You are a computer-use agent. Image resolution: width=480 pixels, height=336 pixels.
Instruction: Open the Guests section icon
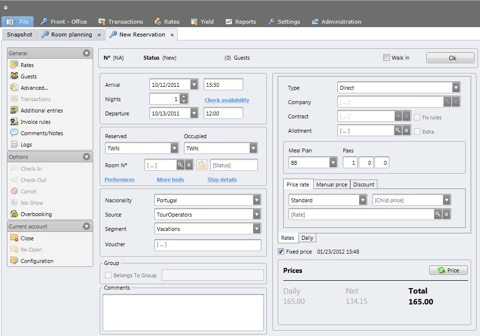pos(15,76)
